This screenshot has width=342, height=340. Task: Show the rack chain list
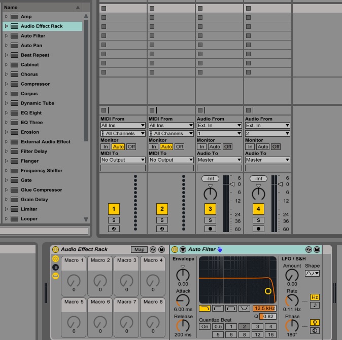pos(56,267)
